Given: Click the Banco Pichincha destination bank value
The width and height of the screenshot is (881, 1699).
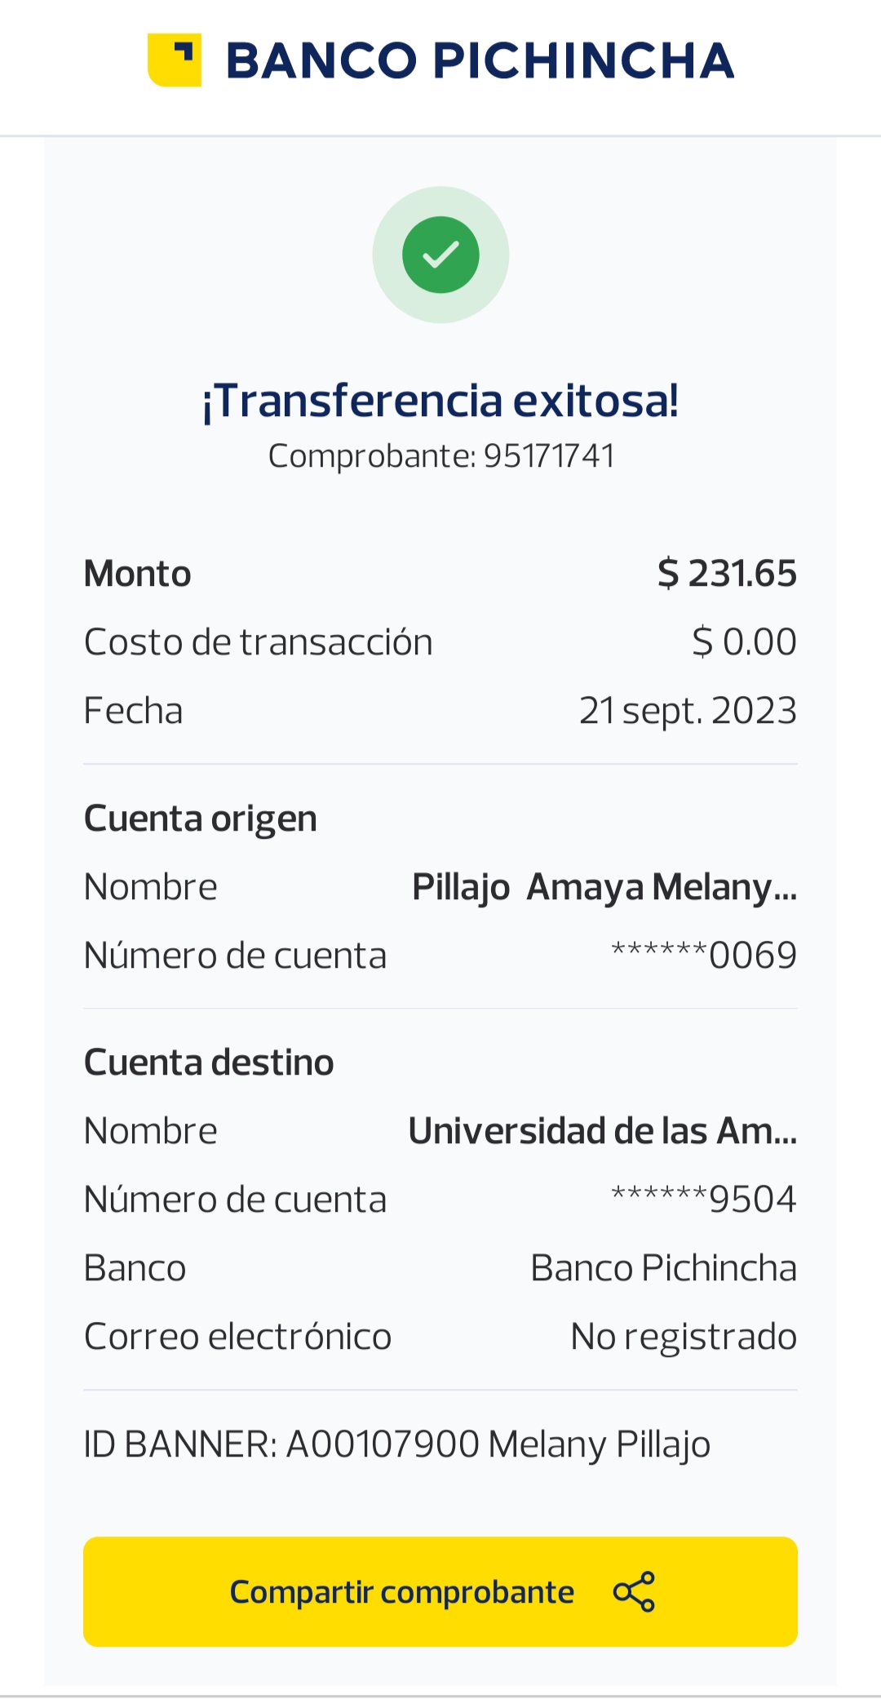Looking at the screenshot, I should click(x=663, y=1268).
